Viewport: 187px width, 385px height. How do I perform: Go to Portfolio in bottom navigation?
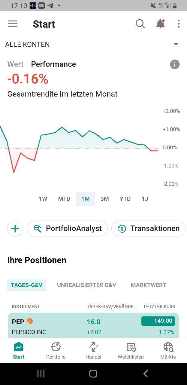pyautogui.click(x=56, y=351)
